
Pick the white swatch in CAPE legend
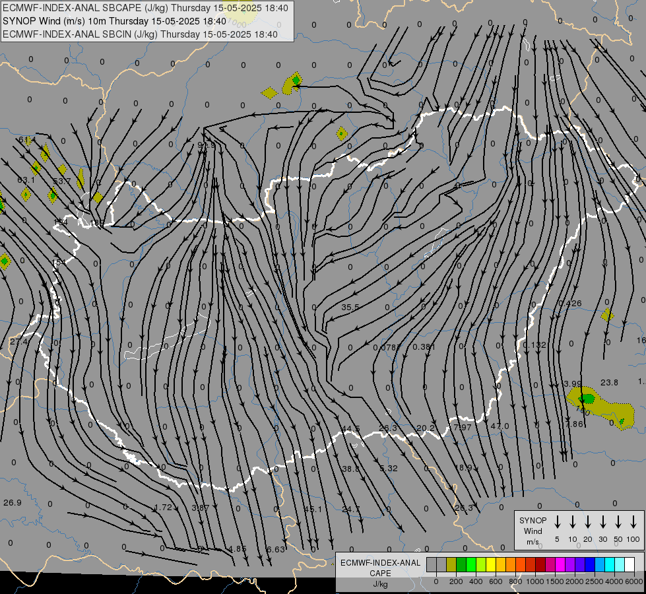630,565
